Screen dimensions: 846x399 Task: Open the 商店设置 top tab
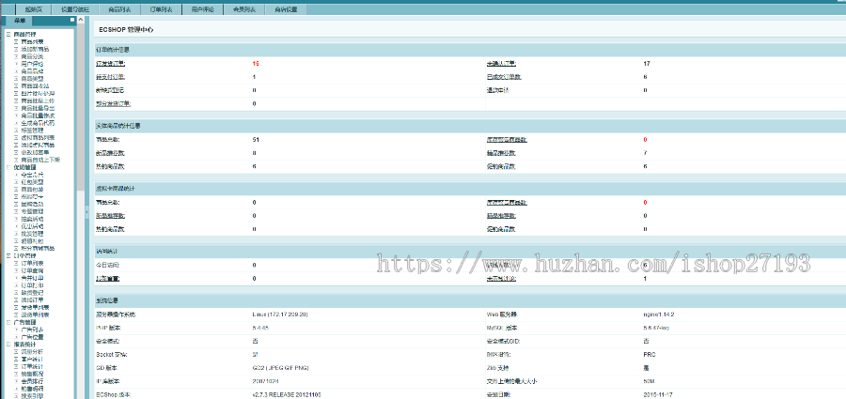pyautogui.click(x=286, y=9)
